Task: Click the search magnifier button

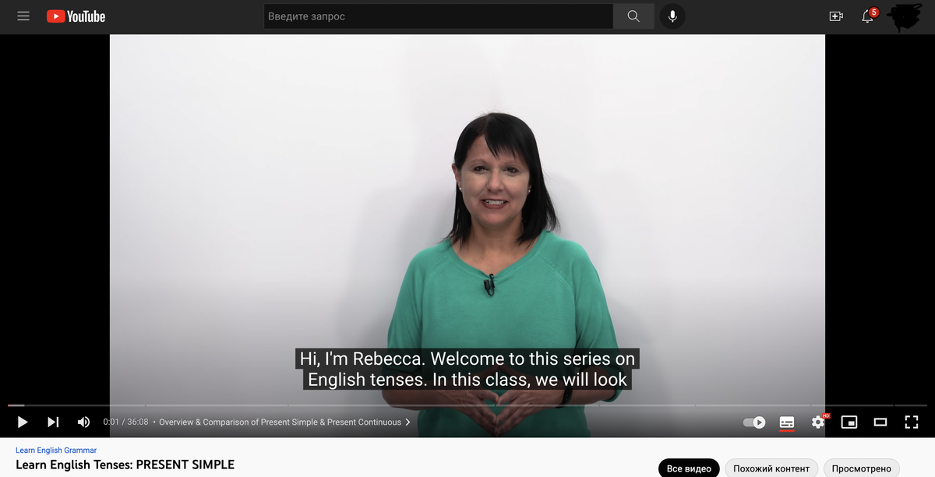Action: pos(633,16)
